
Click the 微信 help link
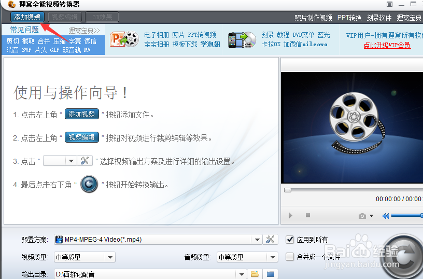coord(90,41)
